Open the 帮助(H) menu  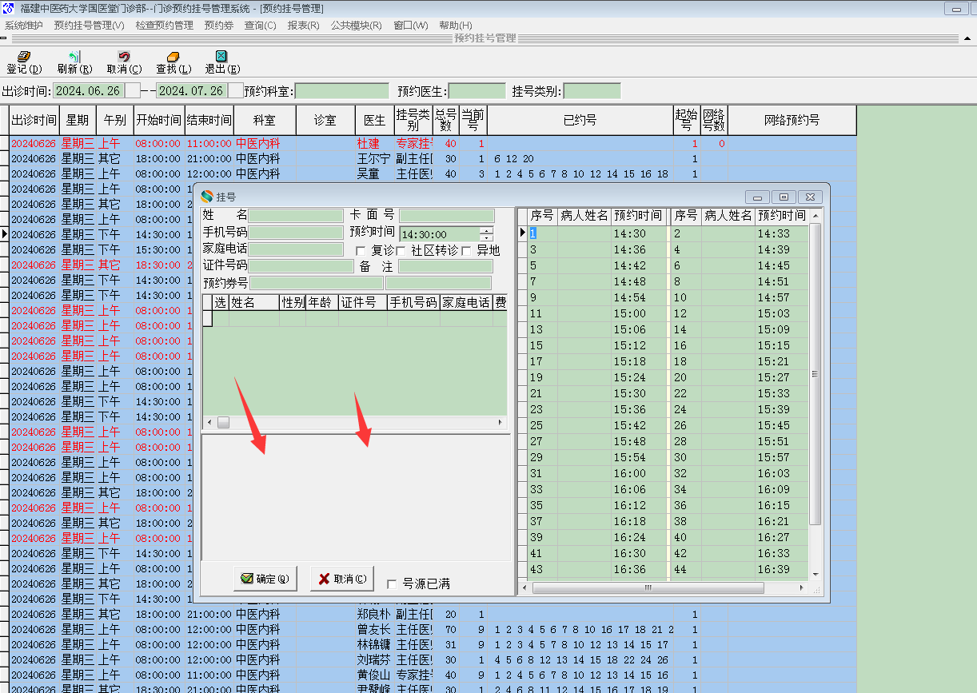click(x=456, y=26)
